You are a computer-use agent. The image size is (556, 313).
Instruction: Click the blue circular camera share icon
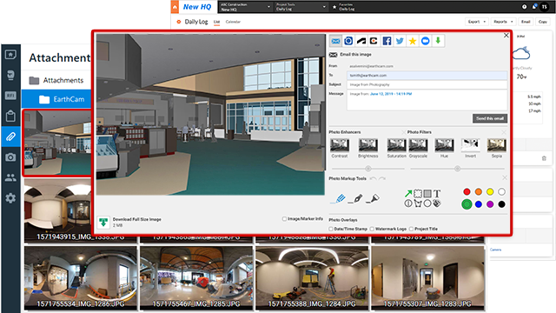pyautogui.click(x=348, y=41)
